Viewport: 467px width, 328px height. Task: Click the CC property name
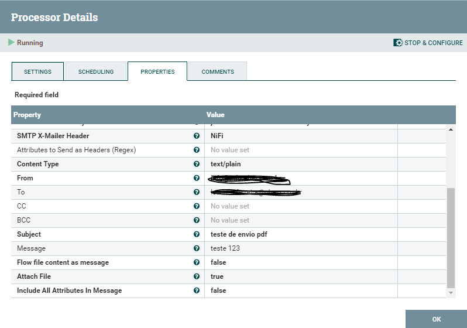tap(22, 206)
